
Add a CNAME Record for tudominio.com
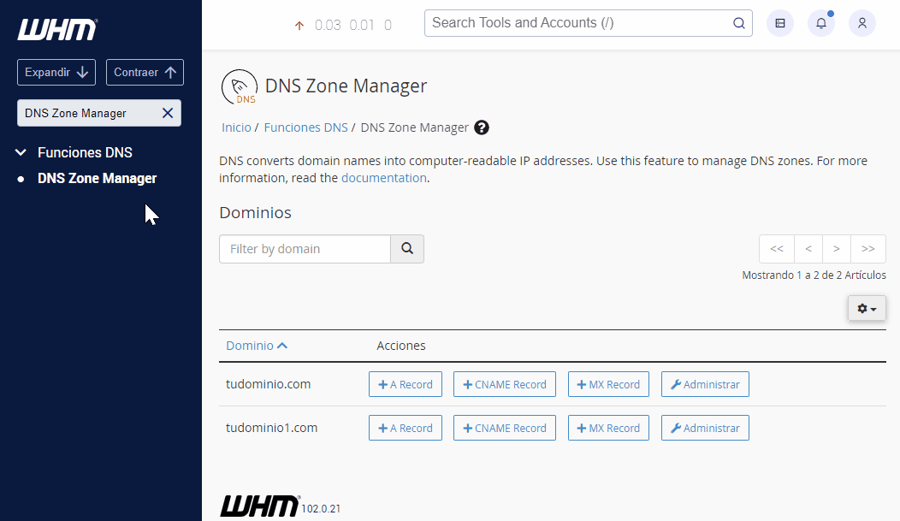pos(505,384)
